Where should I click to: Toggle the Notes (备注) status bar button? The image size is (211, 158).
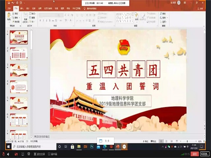[145, 141]
